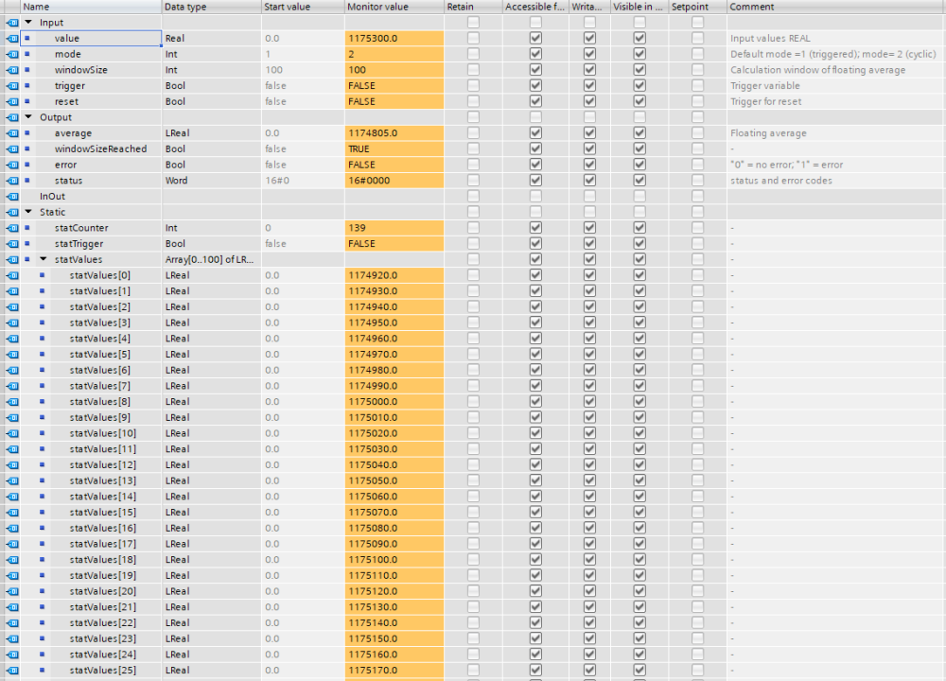Click the Comment column header
The image size is (946, 681).
pos(836,7)
